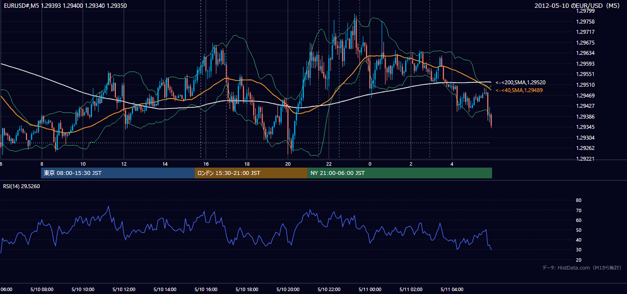
Task: Click price axis value 1.29345
Action: [x=585, y=127]
